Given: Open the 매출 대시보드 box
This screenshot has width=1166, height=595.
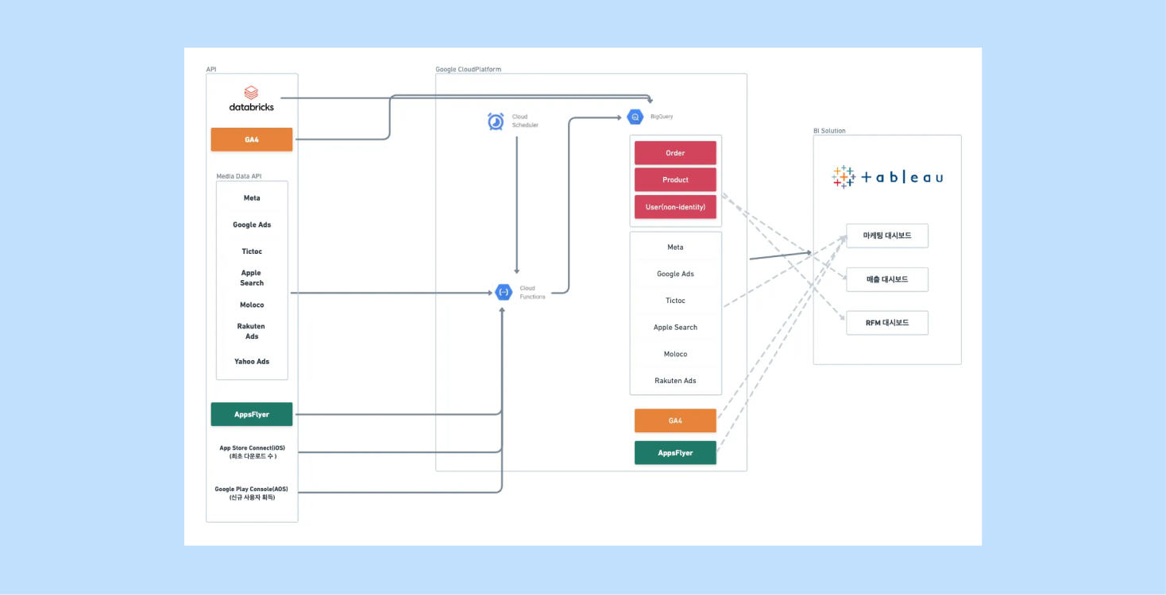Looking at the screenshot, I should [886, 279].
